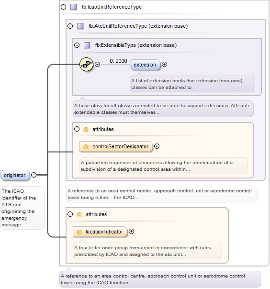
Task: Select the locationIndicator attribute node
Action: point(100,232)
